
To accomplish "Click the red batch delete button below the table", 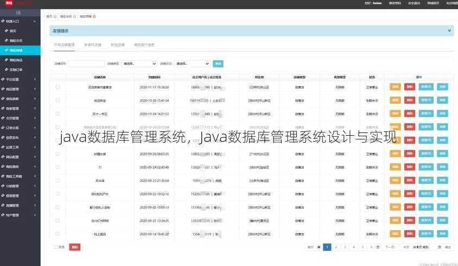I will coord(75,247).
